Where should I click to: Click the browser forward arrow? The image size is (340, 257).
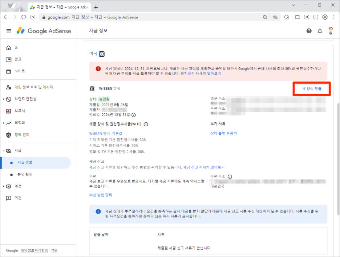click(15, 17)
